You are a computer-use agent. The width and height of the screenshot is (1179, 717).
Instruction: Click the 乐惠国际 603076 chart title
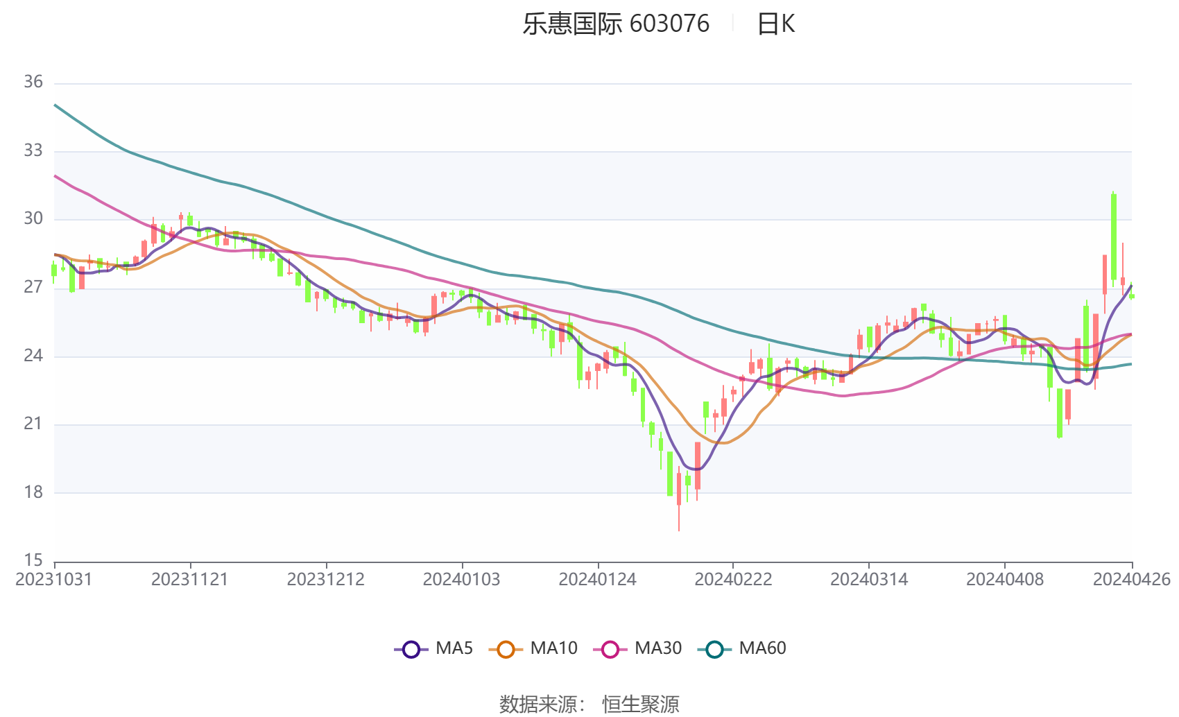[x=616, y=24]
